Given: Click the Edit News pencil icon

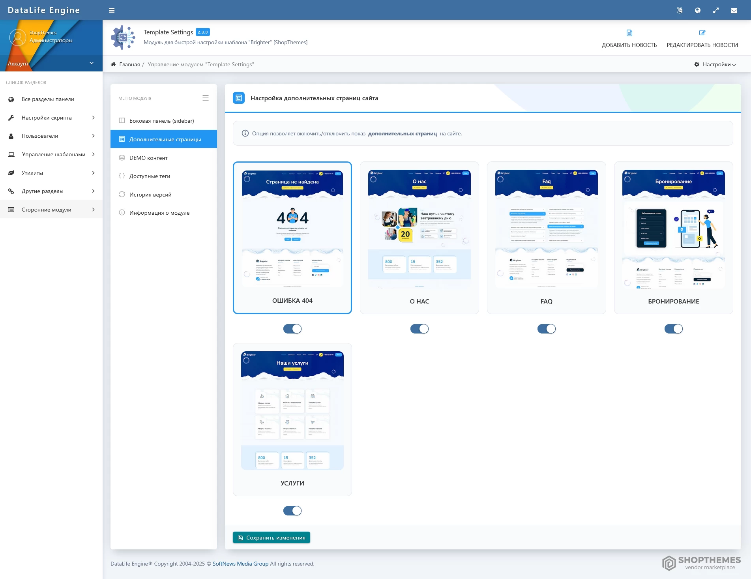Looking at the screenshot, I should point(702,33).
